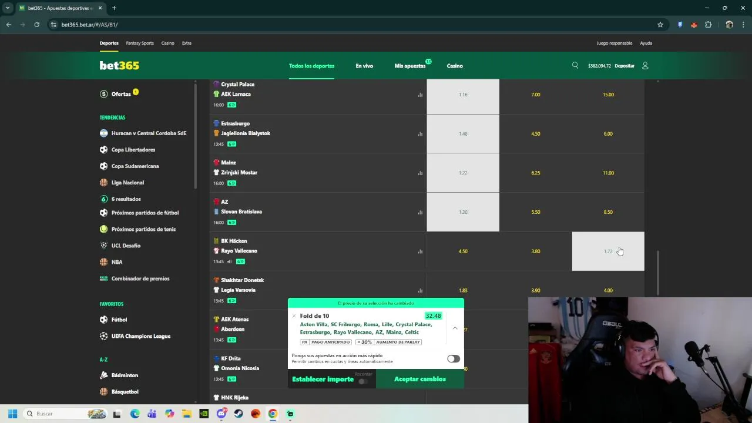Switch to the En vivo tab

click(364, 66)
